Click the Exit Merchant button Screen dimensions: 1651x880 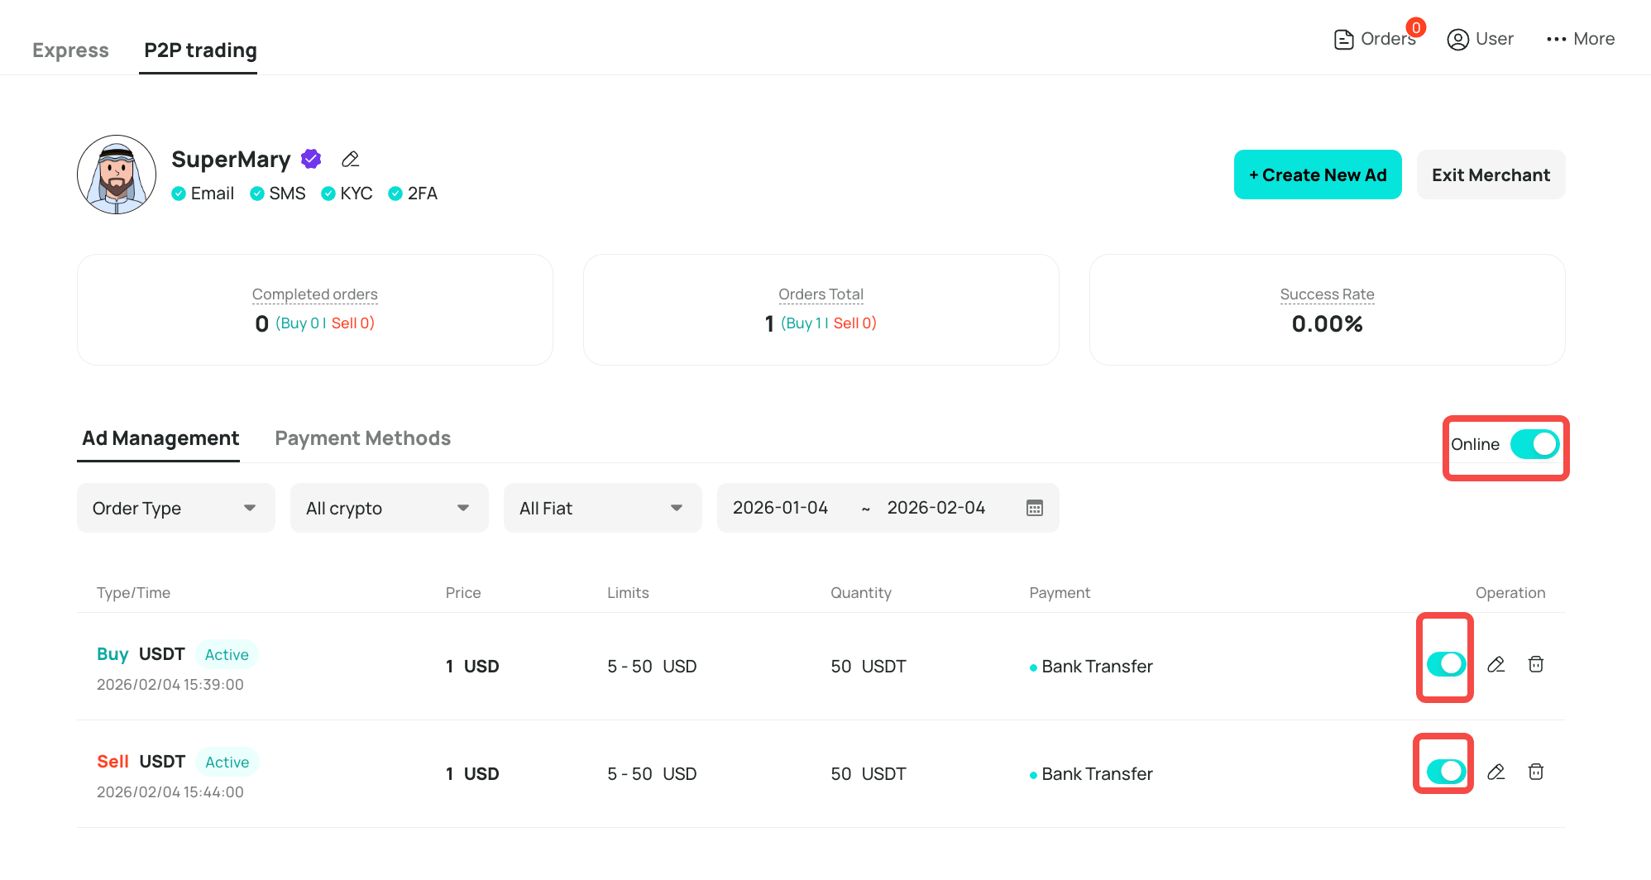(1491, 175)
